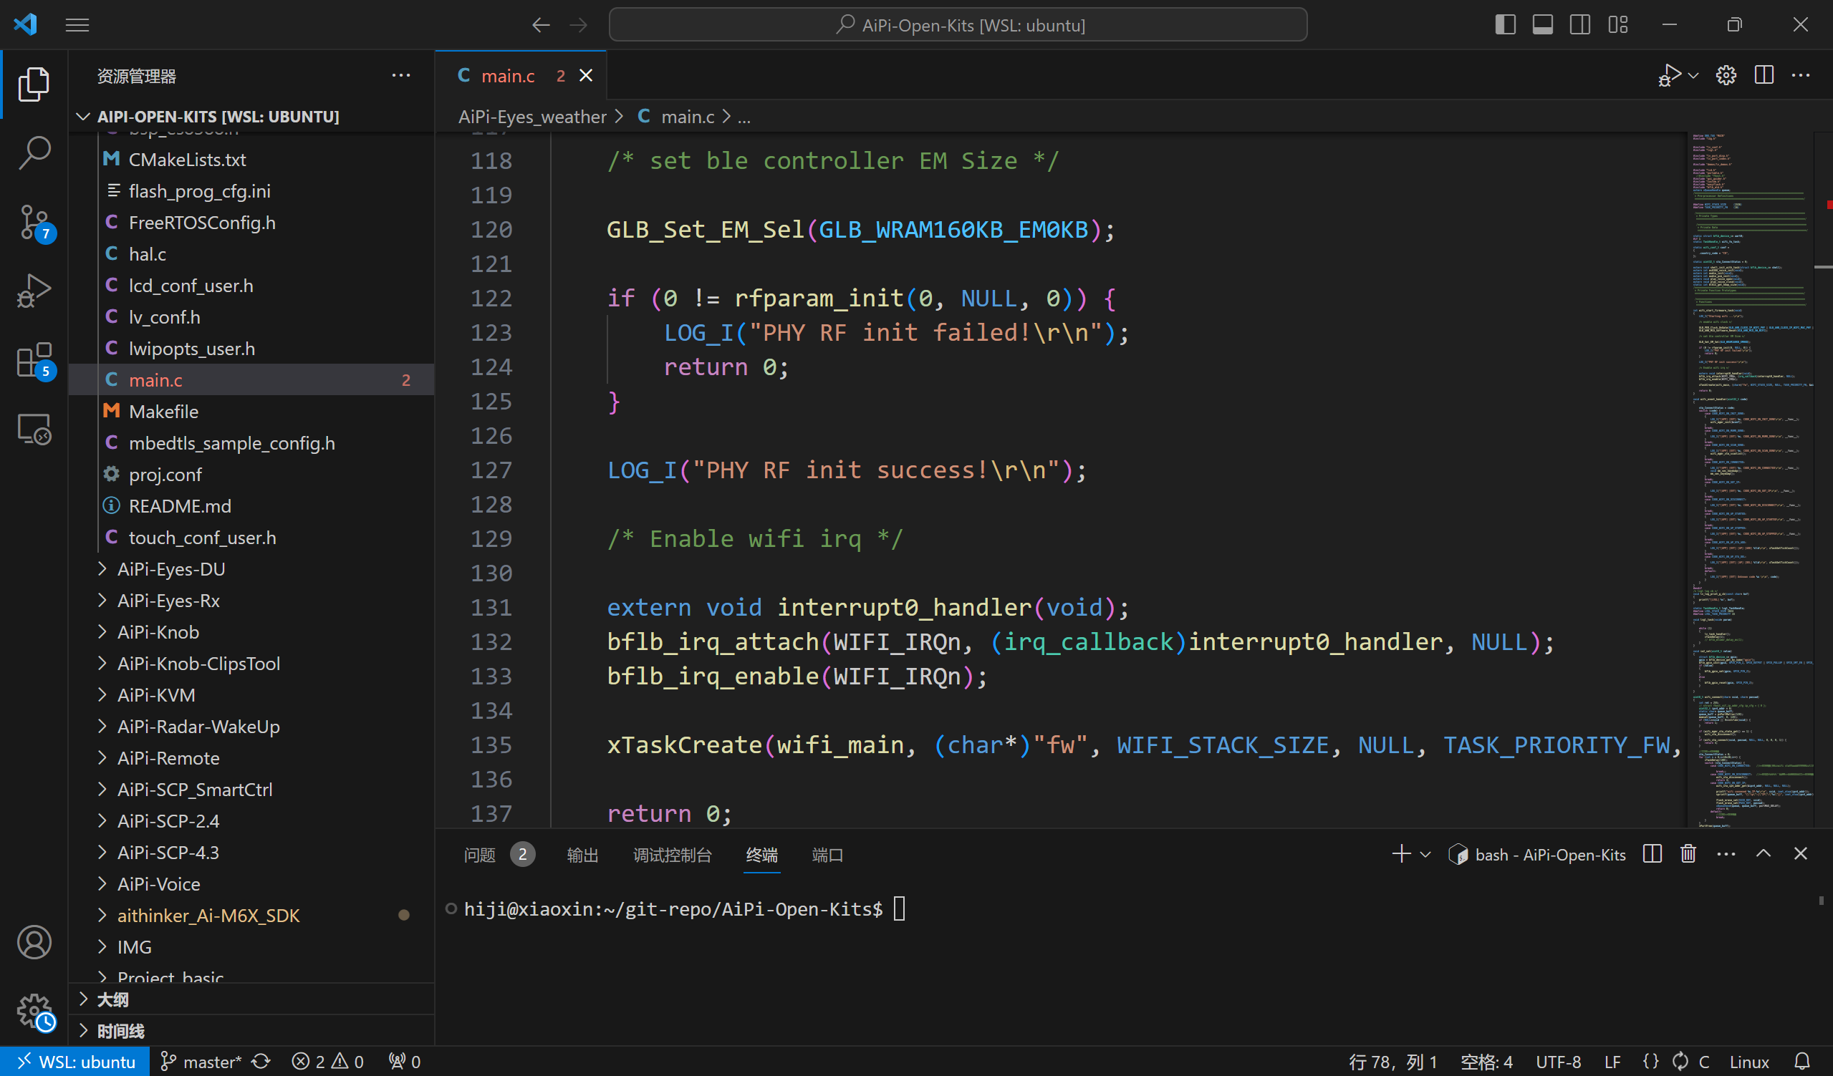
Task: Open Source Control view with 7 changes
Action: pos(34,222)
